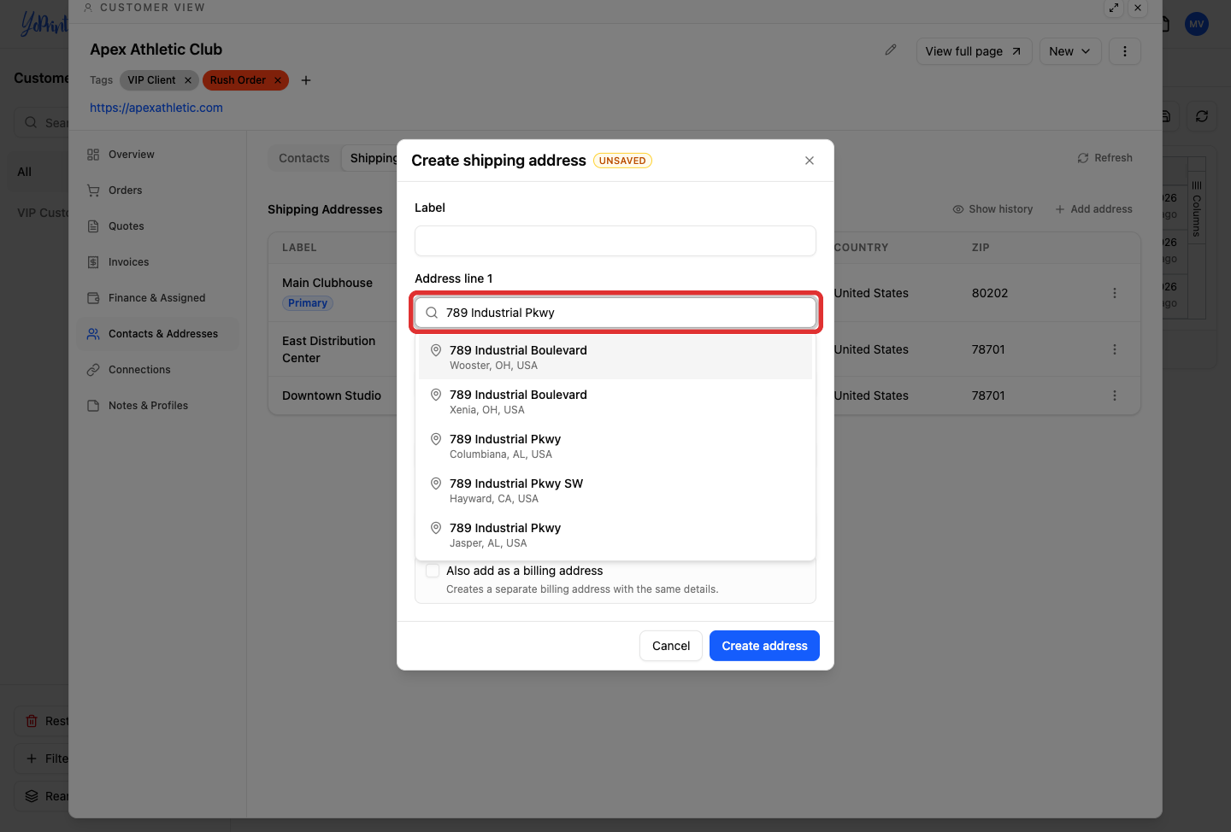Click the background refresh sync icon
Viewport: 1231px width, 832px height.
1202,116
